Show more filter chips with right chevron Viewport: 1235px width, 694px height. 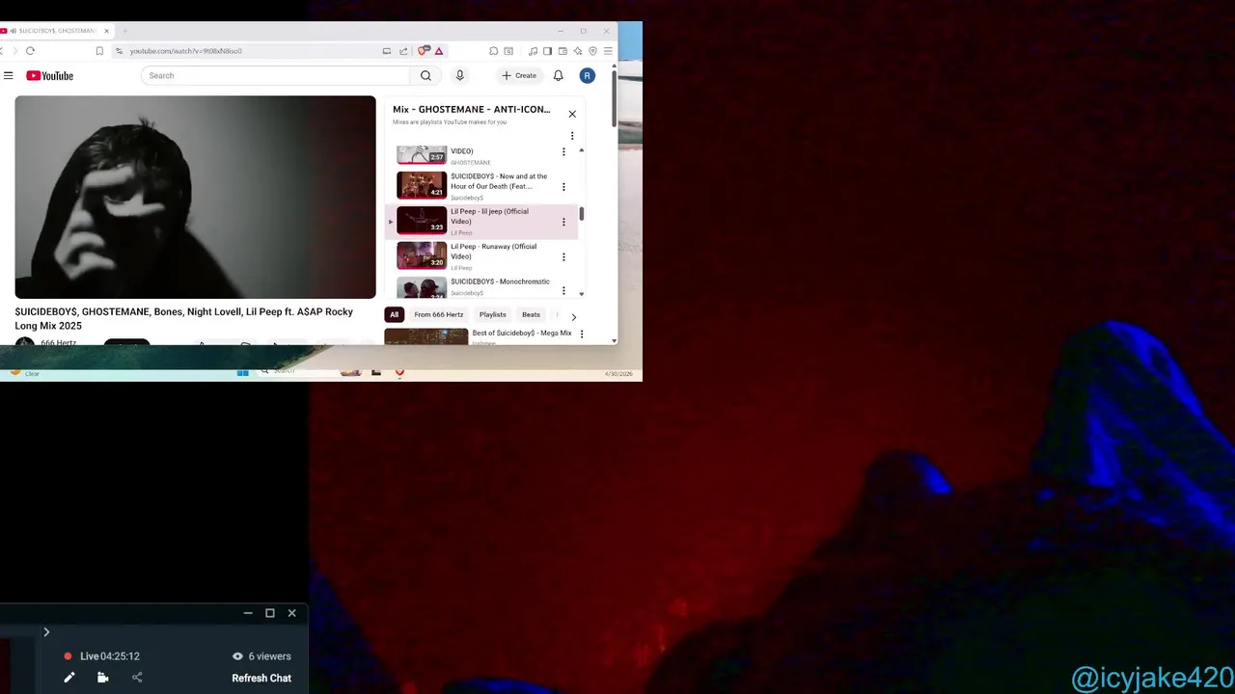pyautogui.click(x=573, y=316)
